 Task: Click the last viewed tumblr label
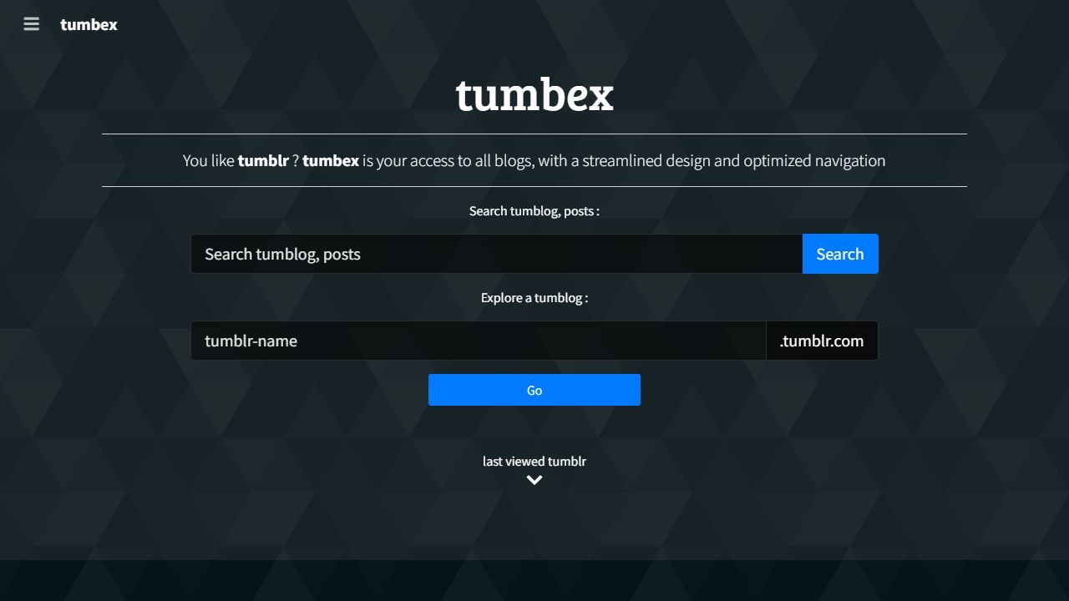click(x=534, y=461)
